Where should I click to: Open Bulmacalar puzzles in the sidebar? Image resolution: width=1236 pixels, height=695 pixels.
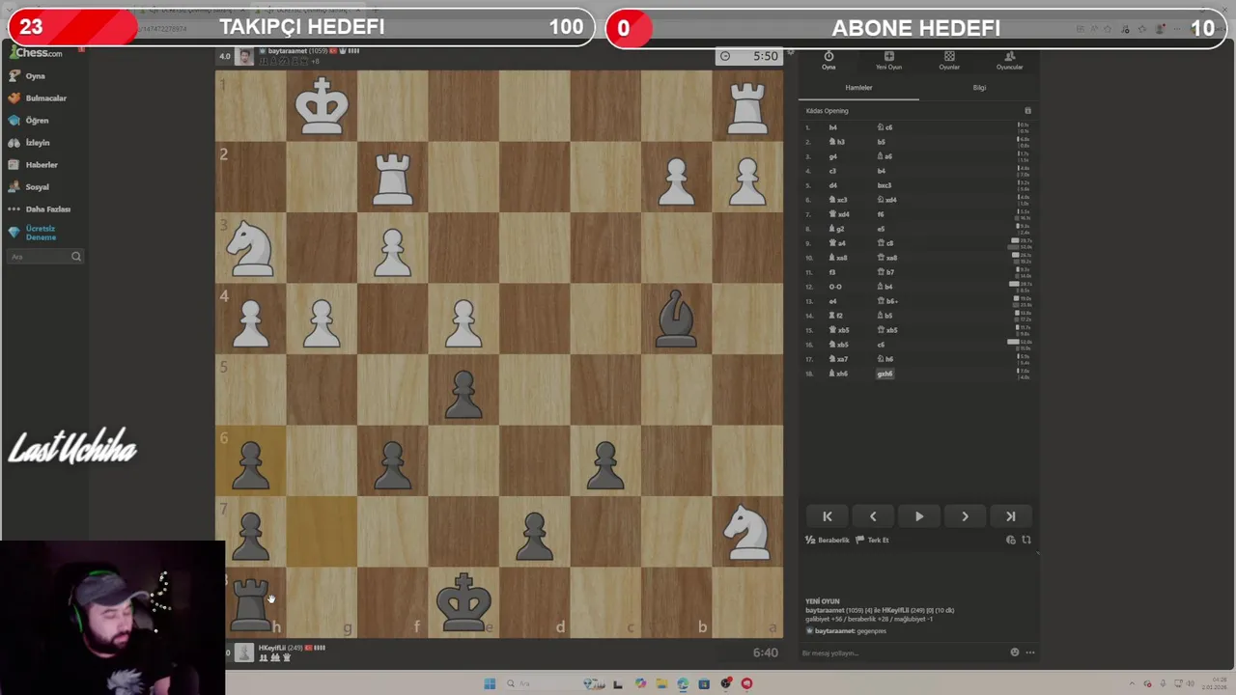click(x=38, y=97)
